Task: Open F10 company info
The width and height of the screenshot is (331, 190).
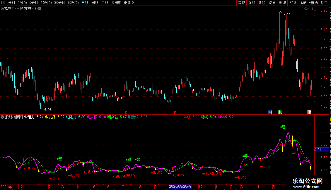Action: coord(293,3)
